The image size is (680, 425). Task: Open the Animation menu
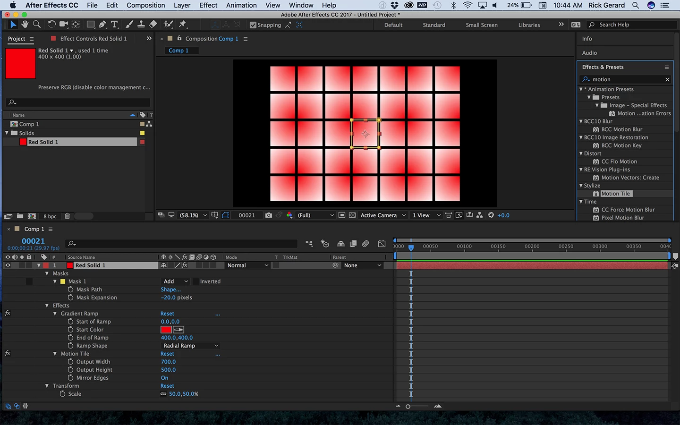tap(241, 5)
